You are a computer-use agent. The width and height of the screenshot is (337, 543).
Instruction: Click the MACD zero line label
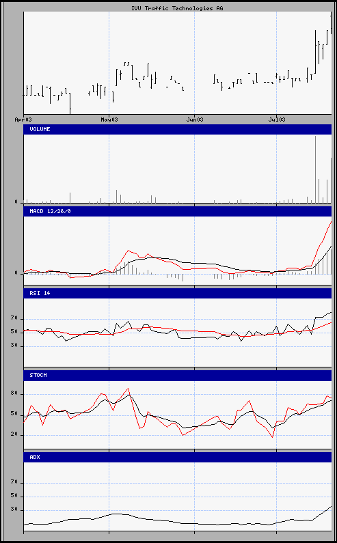pos(16,273)
